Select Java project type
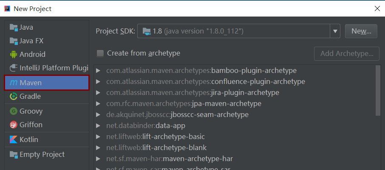The height and width of the screenshot is (170, 385). click(x=47, y=27)
